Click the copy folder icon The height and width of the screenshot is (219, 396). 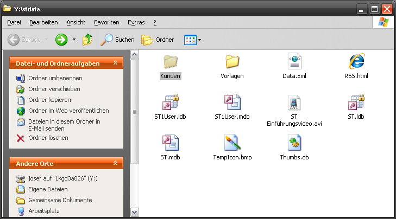[x=21, y=100]
